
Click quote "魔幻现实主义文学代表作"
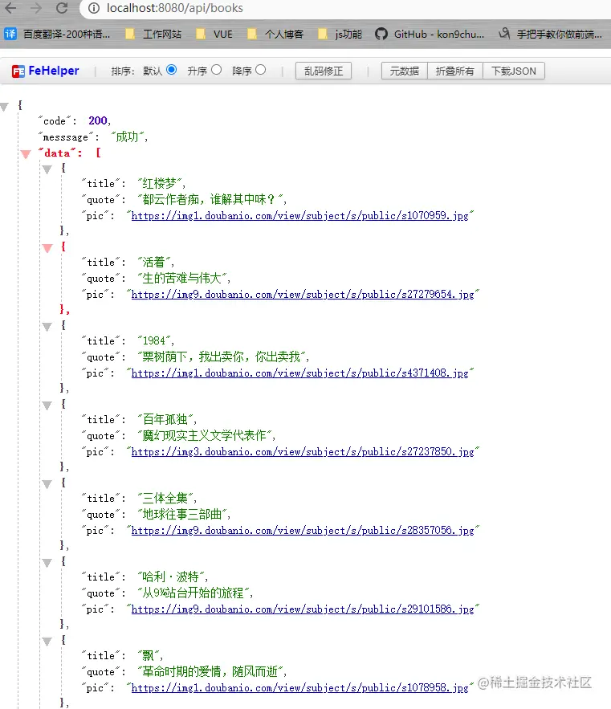pyautogui.click(x=206, y=435)
